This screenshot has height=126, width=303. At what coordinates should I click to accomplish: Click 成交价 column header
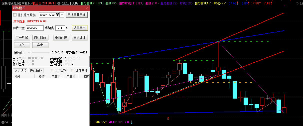tap(56, 77)
